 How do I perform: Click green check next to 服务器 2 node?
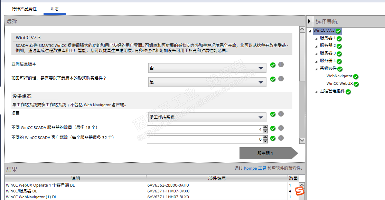pos(339,46)
